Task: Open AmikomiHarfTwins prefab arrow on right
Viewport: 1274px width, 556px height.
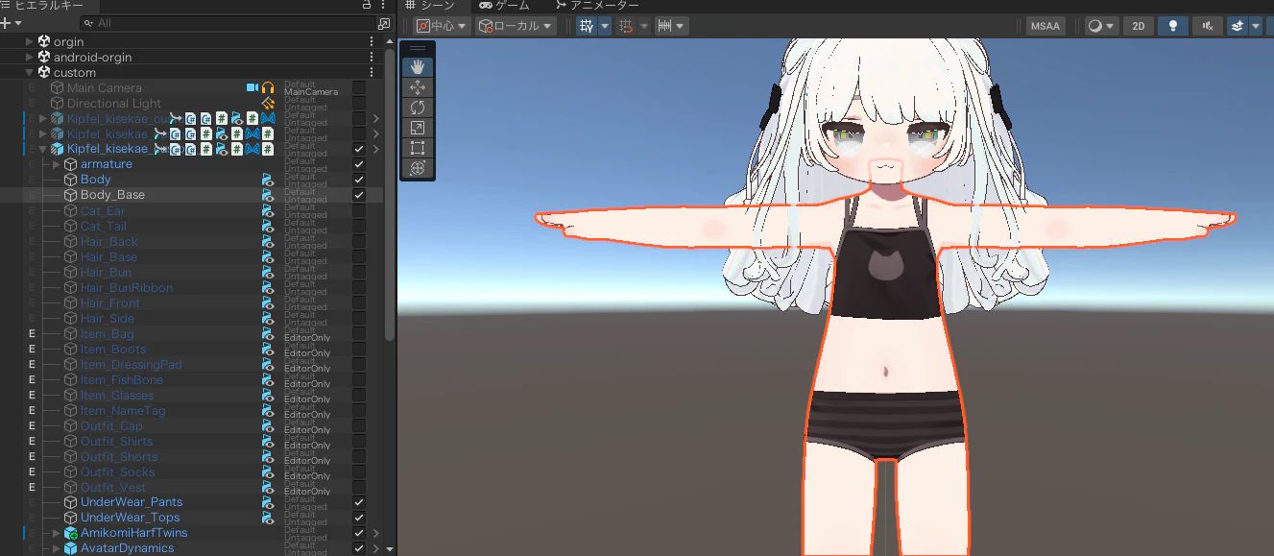Action: coord(376,533)
